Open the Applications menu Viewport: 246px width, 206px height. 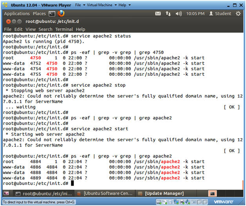coord(17,14)
